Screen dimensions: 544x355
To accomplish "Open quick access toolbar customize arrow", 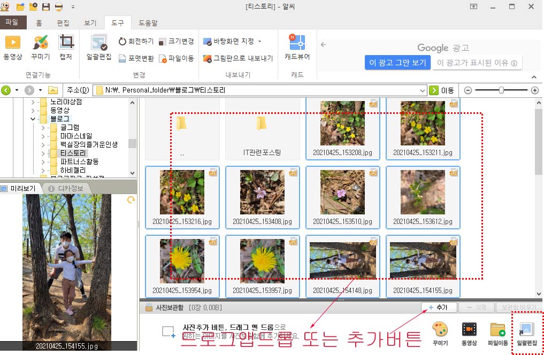I will tap(73, 6).
